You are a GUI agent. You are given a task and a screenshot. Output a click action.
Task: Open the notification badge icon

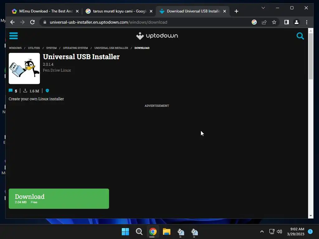coord(310,232)
